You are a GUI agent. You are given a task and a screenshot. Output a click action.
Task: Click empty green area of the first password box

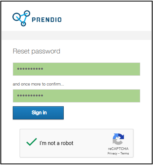pos(92,69)
